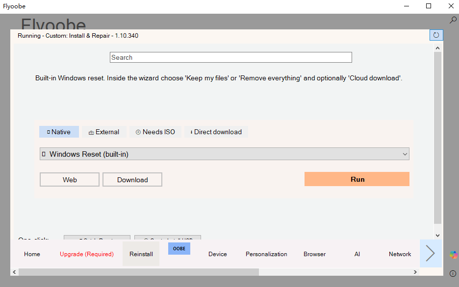Click the orange Run button
Image resolution: width=459 pixels, height=287 pixels.
pos(357,179)
